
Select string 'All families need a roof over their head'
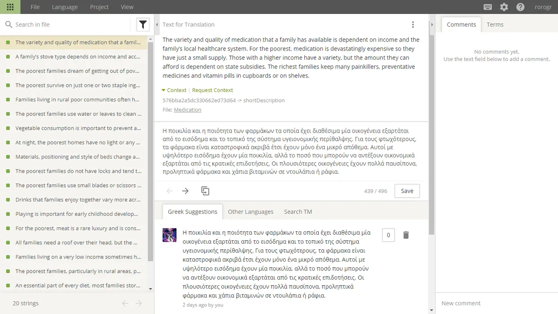pyautogui.click(x=74, y=243)
